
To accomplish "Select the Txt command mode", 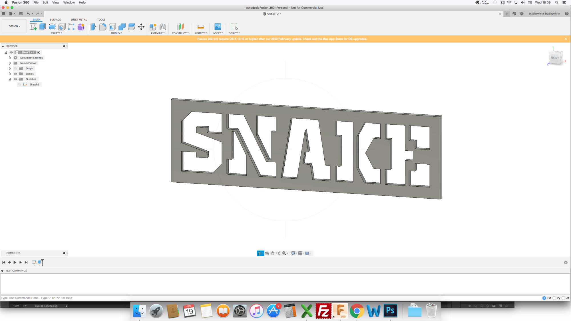I will 544,298.
